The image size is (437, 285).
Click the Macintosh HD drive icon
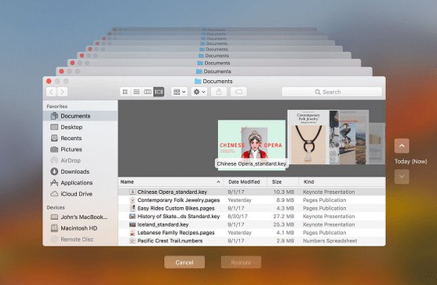coord(54,228)
